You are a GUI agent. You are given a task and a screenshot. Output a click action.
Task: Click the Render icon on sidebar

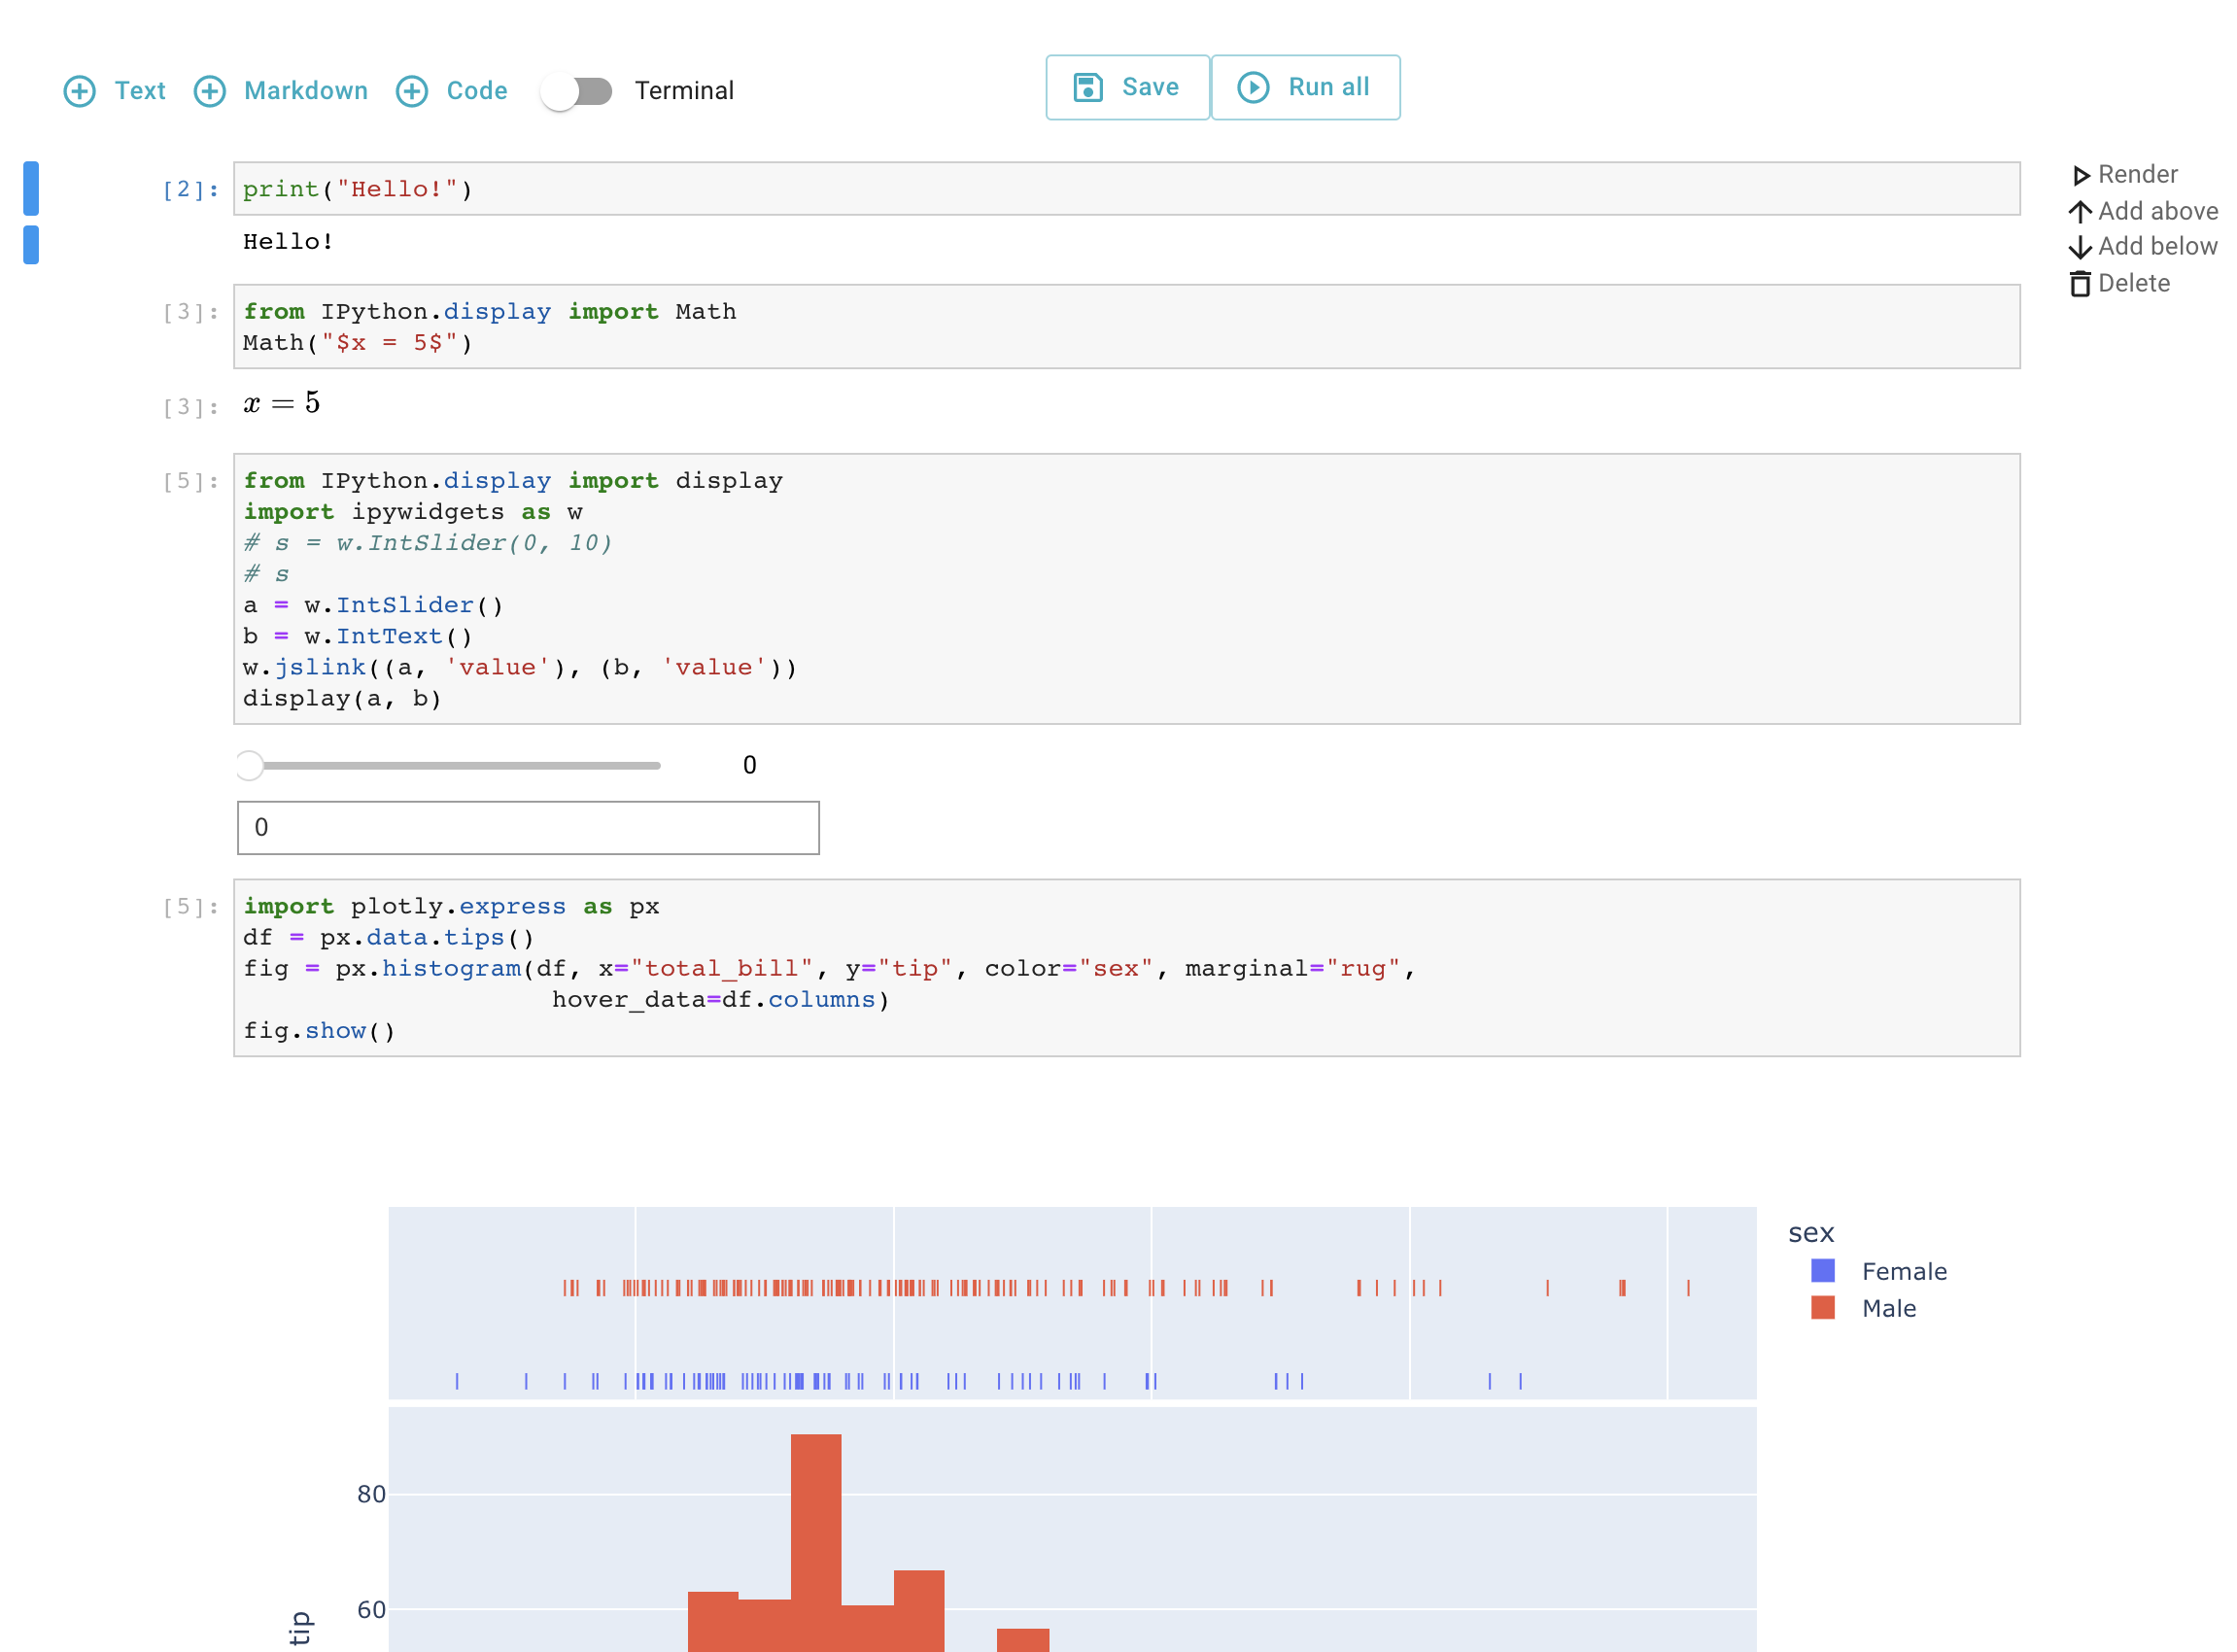tap(2081, 176)
